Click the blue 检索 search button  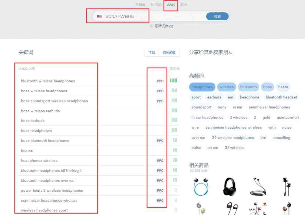[217, 16]
